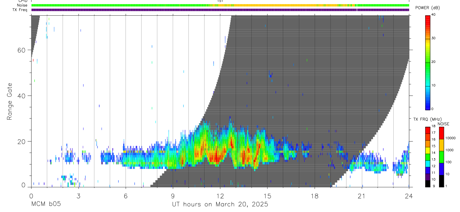Click the 10000 label on NOISE scale
Viewport: 460px width, 212px height.
click(450, 138)
